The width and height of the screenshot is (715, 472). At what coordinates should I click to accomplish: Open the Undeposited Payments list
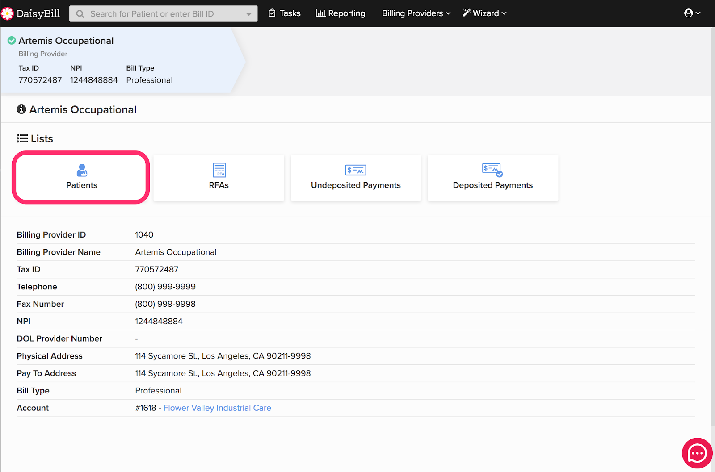[x=356, y=178]
